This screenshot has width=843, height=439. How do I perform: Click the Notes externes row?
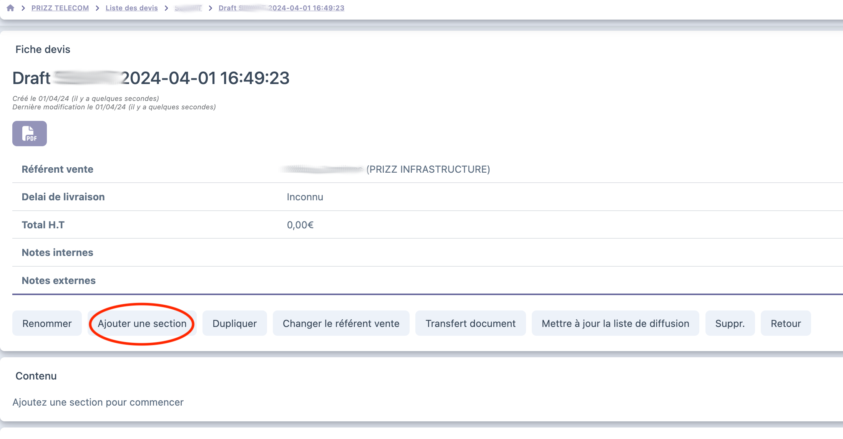coord(59,281)
